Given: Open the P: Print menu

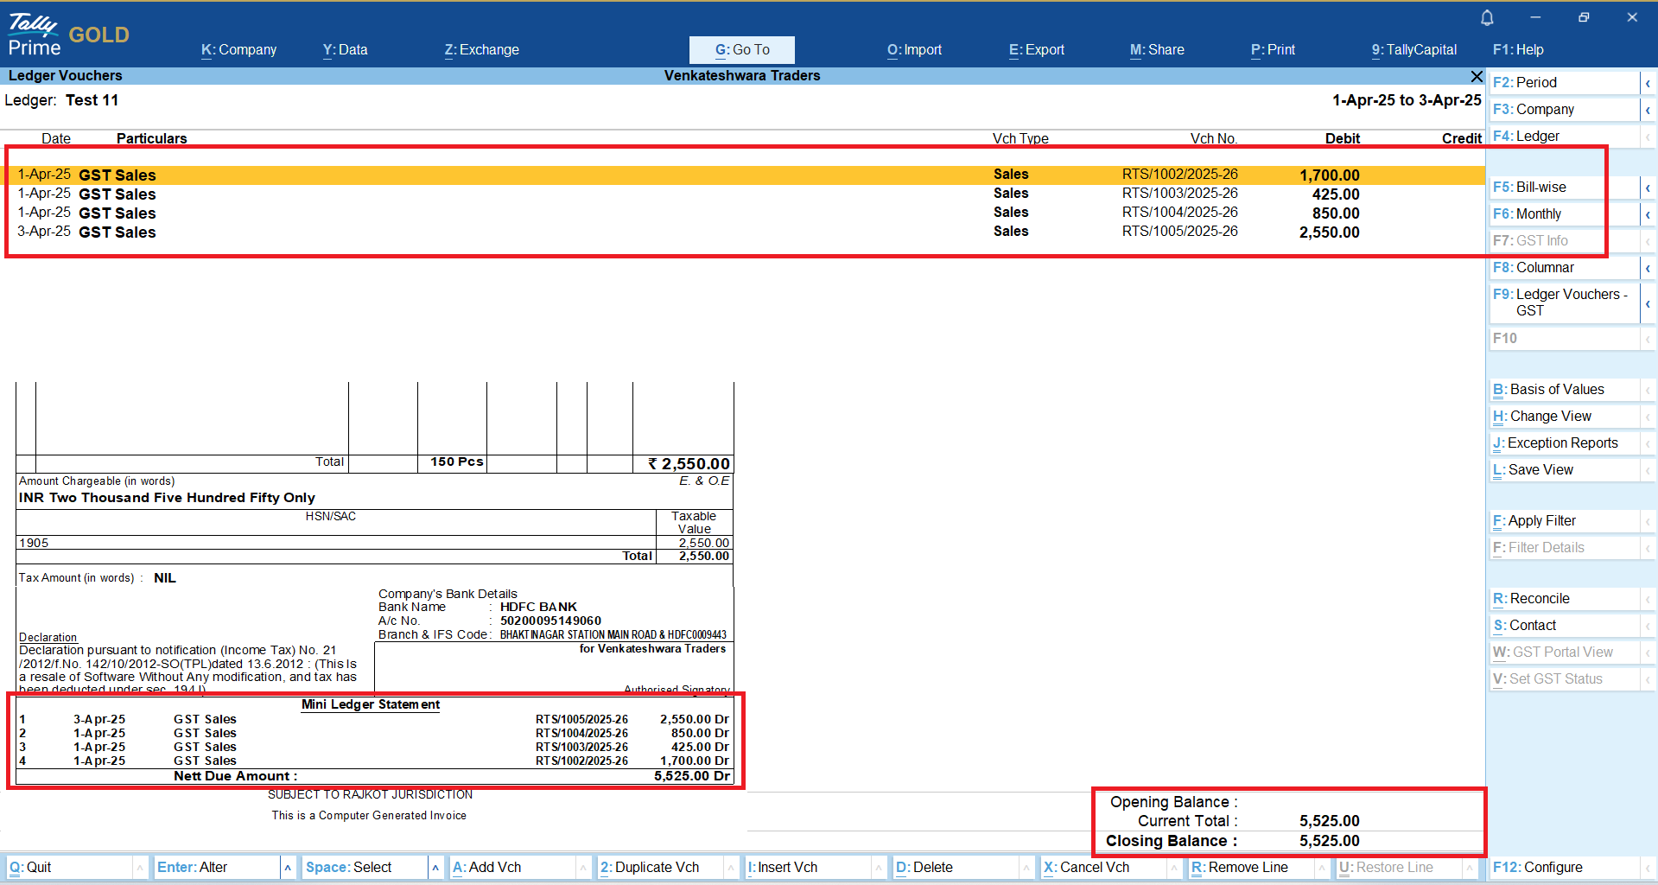Looking at the screenshot, I should (x=1273, y=50).
